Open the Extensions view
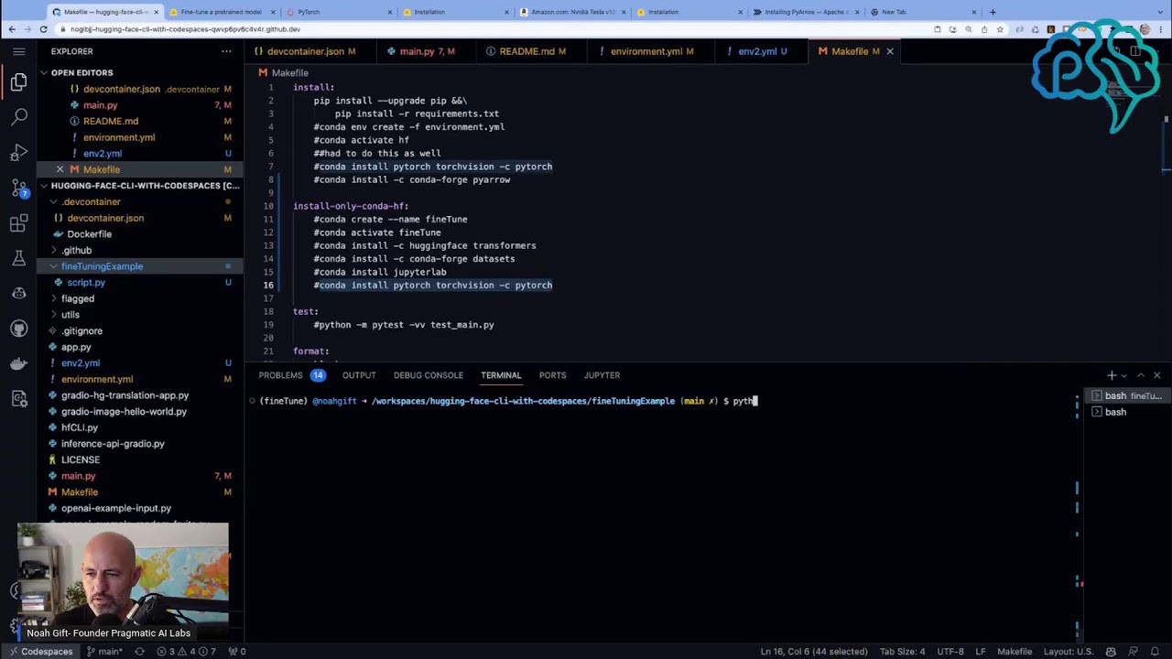The image size is (1172, 659). 19,223
